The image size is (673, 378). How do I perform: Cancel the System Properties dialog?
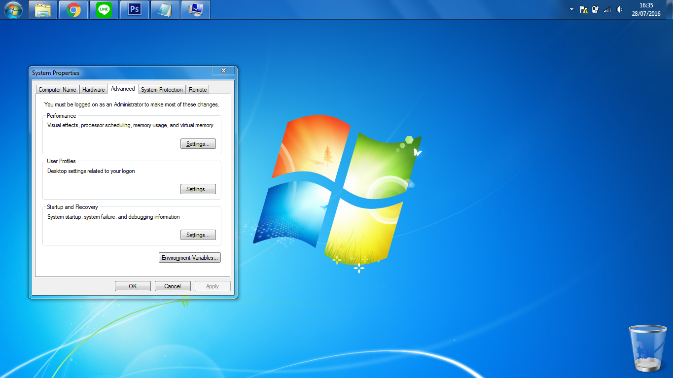pos(173,286)
